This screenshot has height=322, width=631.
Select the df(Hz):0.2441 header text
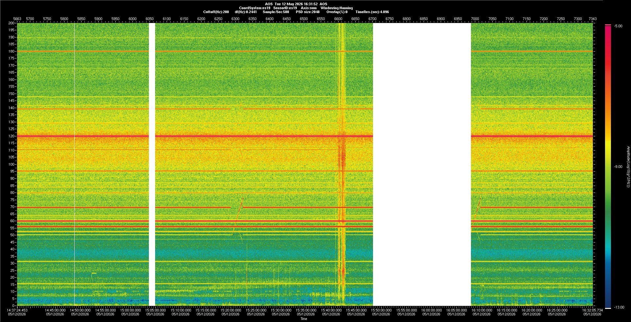pos(246,12)
